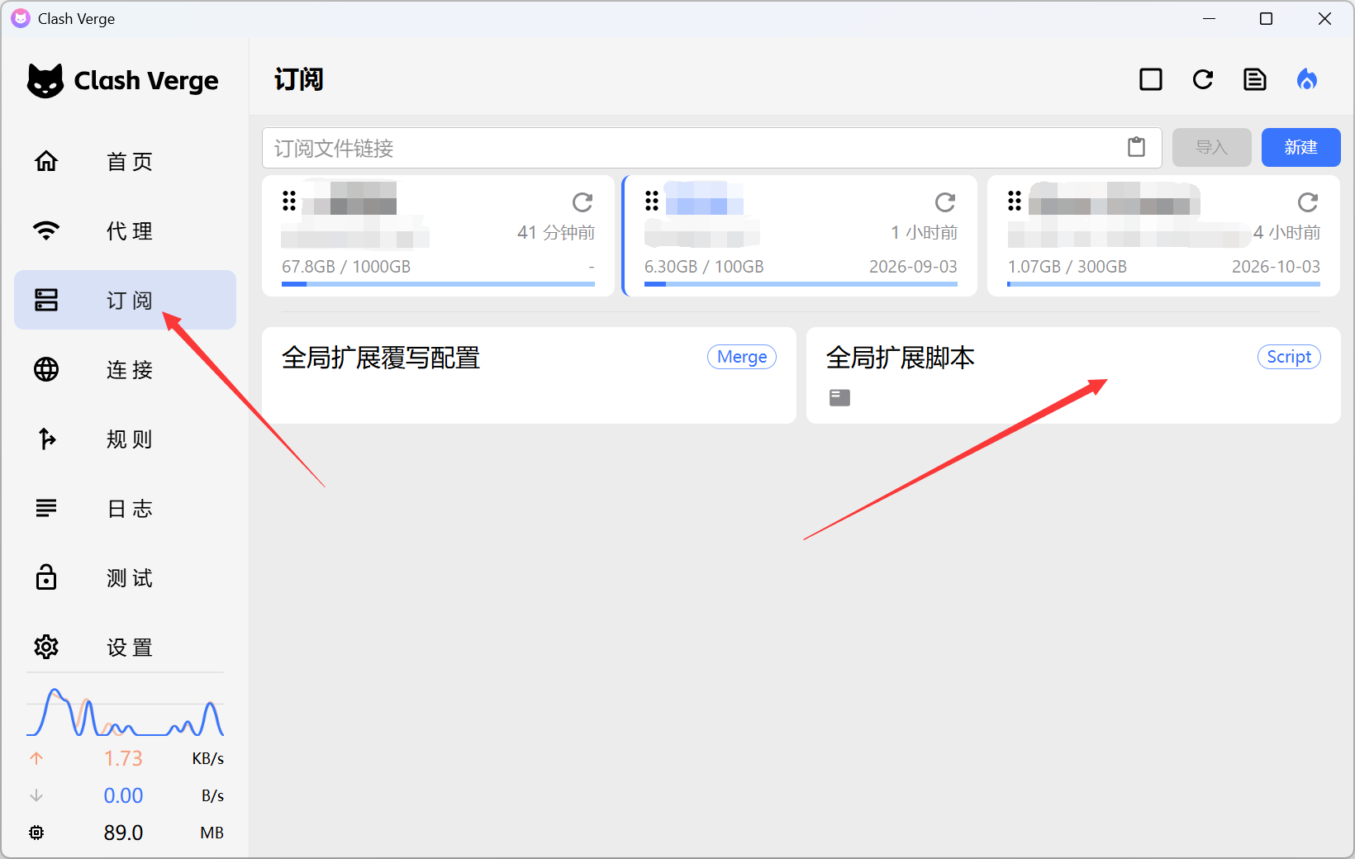Click the square icon in the header
This screenshot has height=859, width=1355.
click(1151, 79)
